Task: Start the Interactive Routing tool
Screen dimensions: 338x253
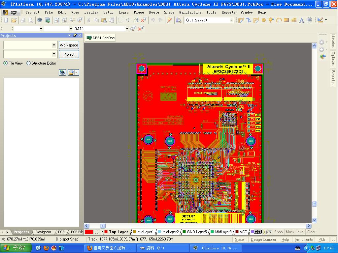Action: 241,20
